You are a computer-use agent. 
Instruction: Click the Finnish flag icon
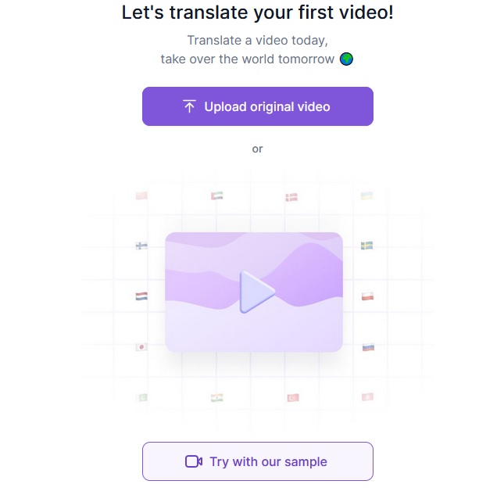click(x=141, y=246)
